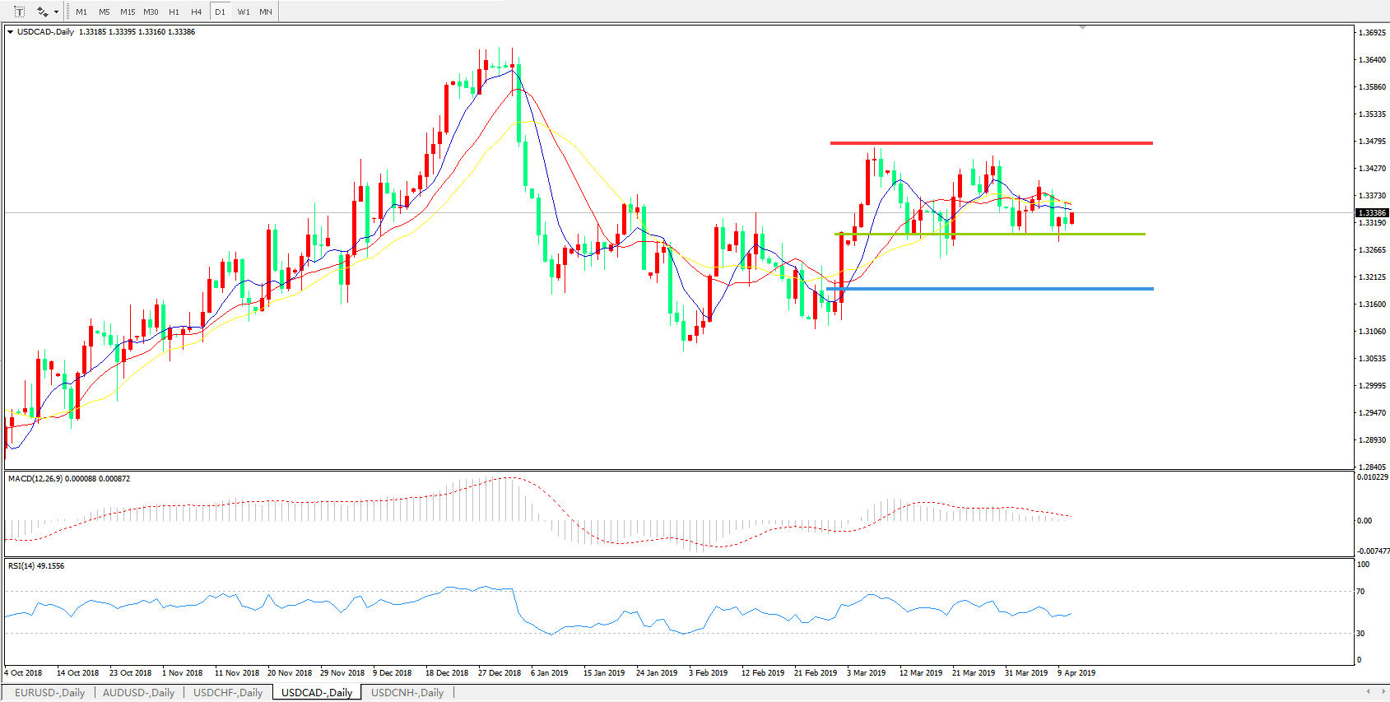1390x702 pixels.
Task: Go to the USDCNH-,Daily chart tab
Action: pyautogui.click(x=407, y=693)
